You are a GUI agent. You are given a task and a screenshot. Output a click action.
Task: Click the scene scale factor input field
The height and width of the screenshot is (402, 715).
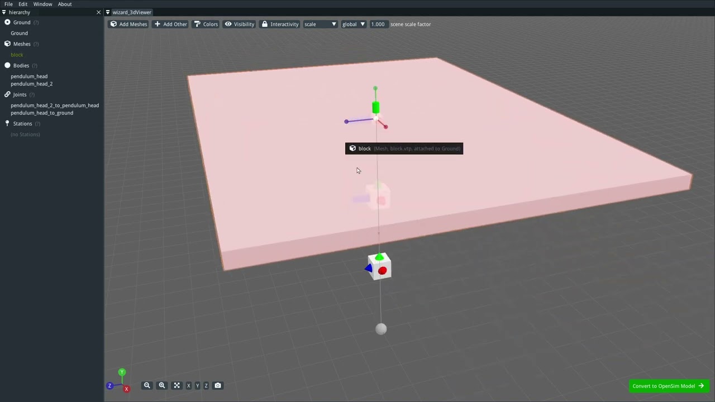tap(378, 24)
